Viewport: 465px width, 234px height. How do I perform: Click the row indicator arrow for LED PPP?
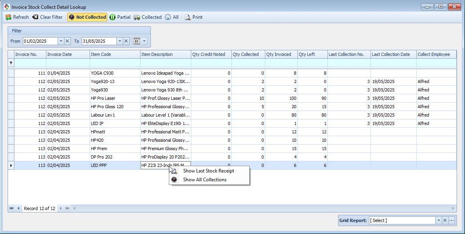coord(11,165)
